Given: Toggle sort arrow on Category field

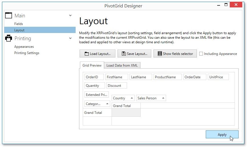Looking at the screenshot, I should coord(107,104).
